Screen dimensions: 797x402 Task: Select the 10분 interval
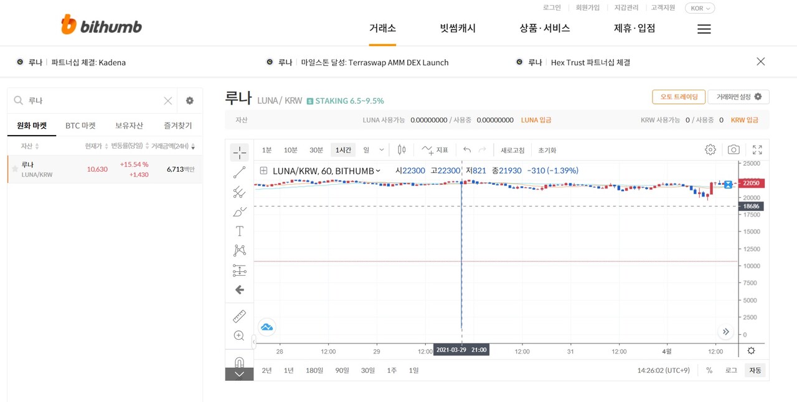pos(291,150)
